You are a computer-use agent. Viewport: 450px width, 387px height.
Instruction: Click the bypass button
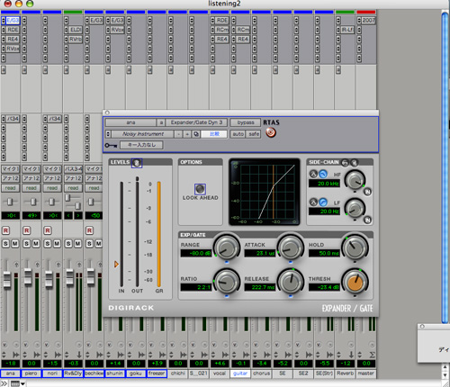246,122
